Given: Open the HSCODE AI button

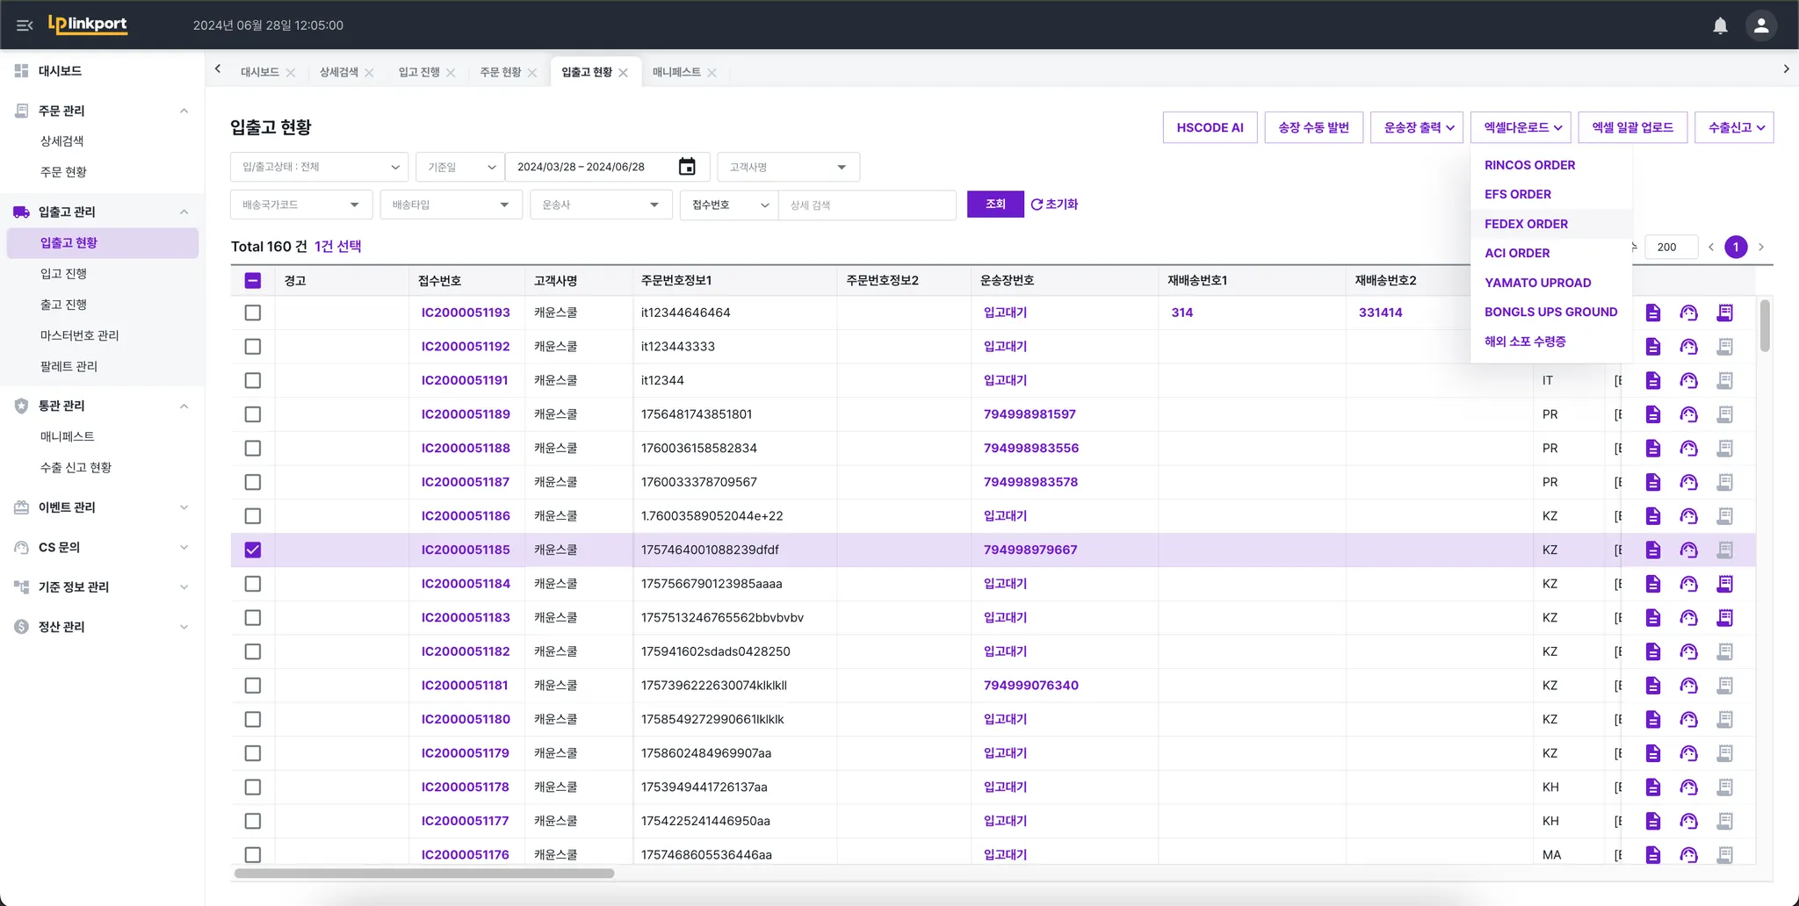Looking at the screenshot, I should (x=1210, y=127).
